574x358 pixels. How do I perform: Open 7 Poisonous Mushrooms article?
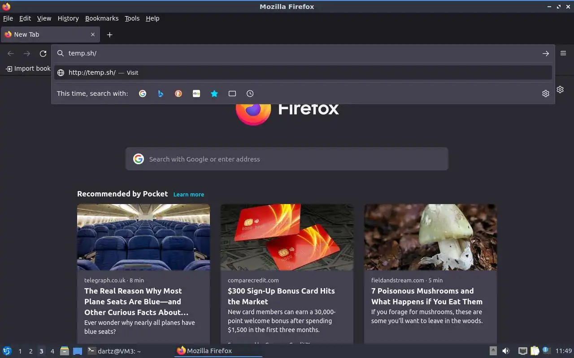coord(427,296)
